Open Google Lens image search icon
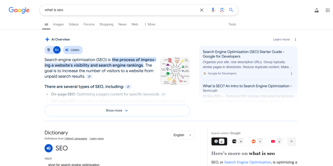333x166 pixels. click(x=222, y=10)
